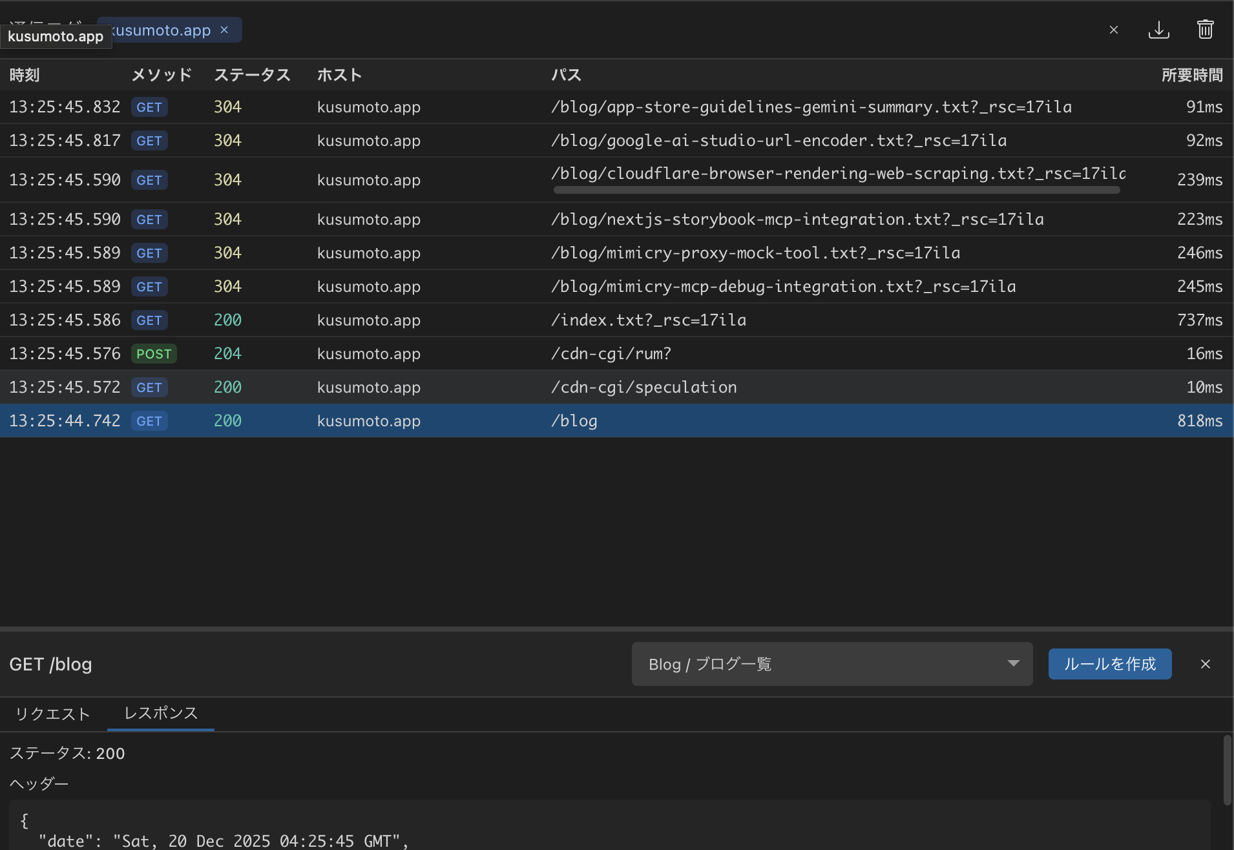Click the ホスト column header

(339, 75)
